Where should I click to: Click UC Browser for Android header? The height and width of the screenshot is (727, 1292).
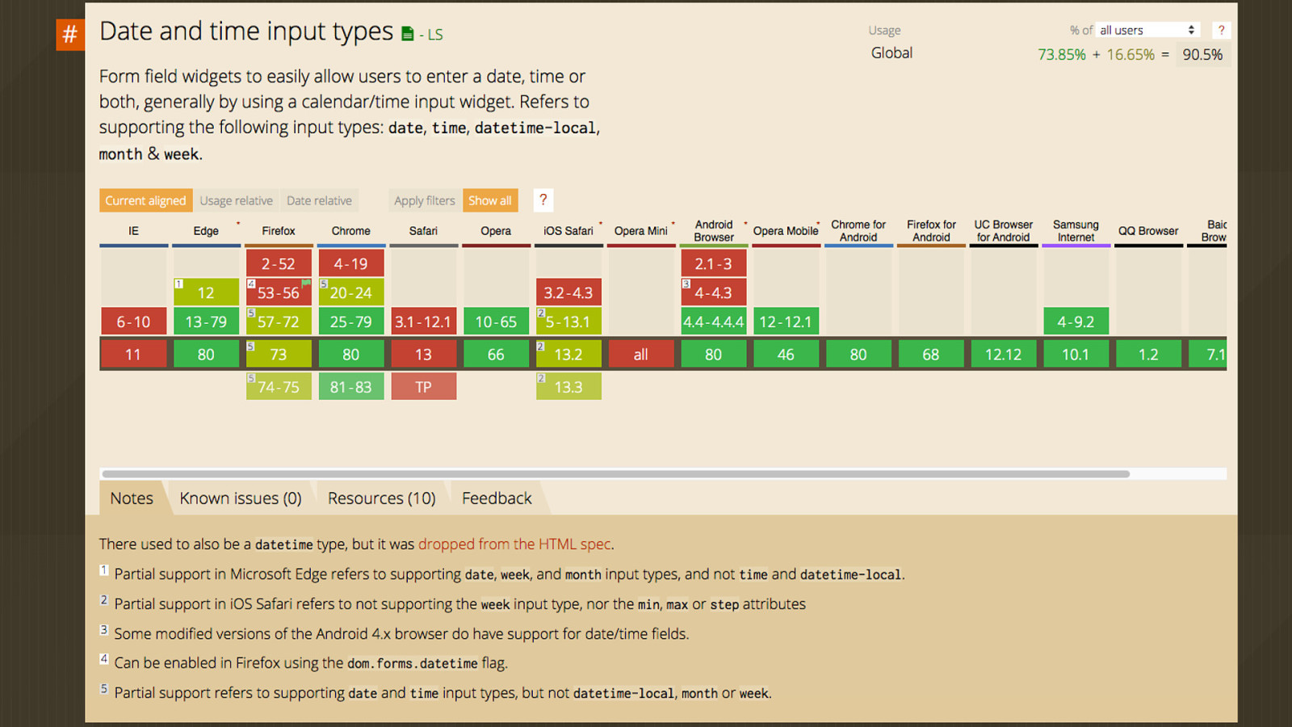1004,231
